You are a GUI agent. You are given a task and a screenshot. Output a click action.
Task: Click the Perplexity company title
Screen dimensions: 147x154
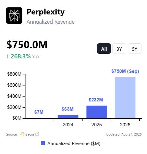point(46,12)
